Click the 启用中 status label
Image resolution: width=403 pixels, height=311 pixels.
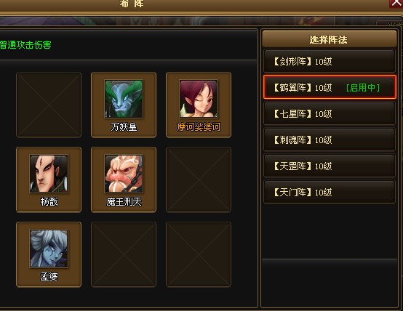[x=363, y=88]
